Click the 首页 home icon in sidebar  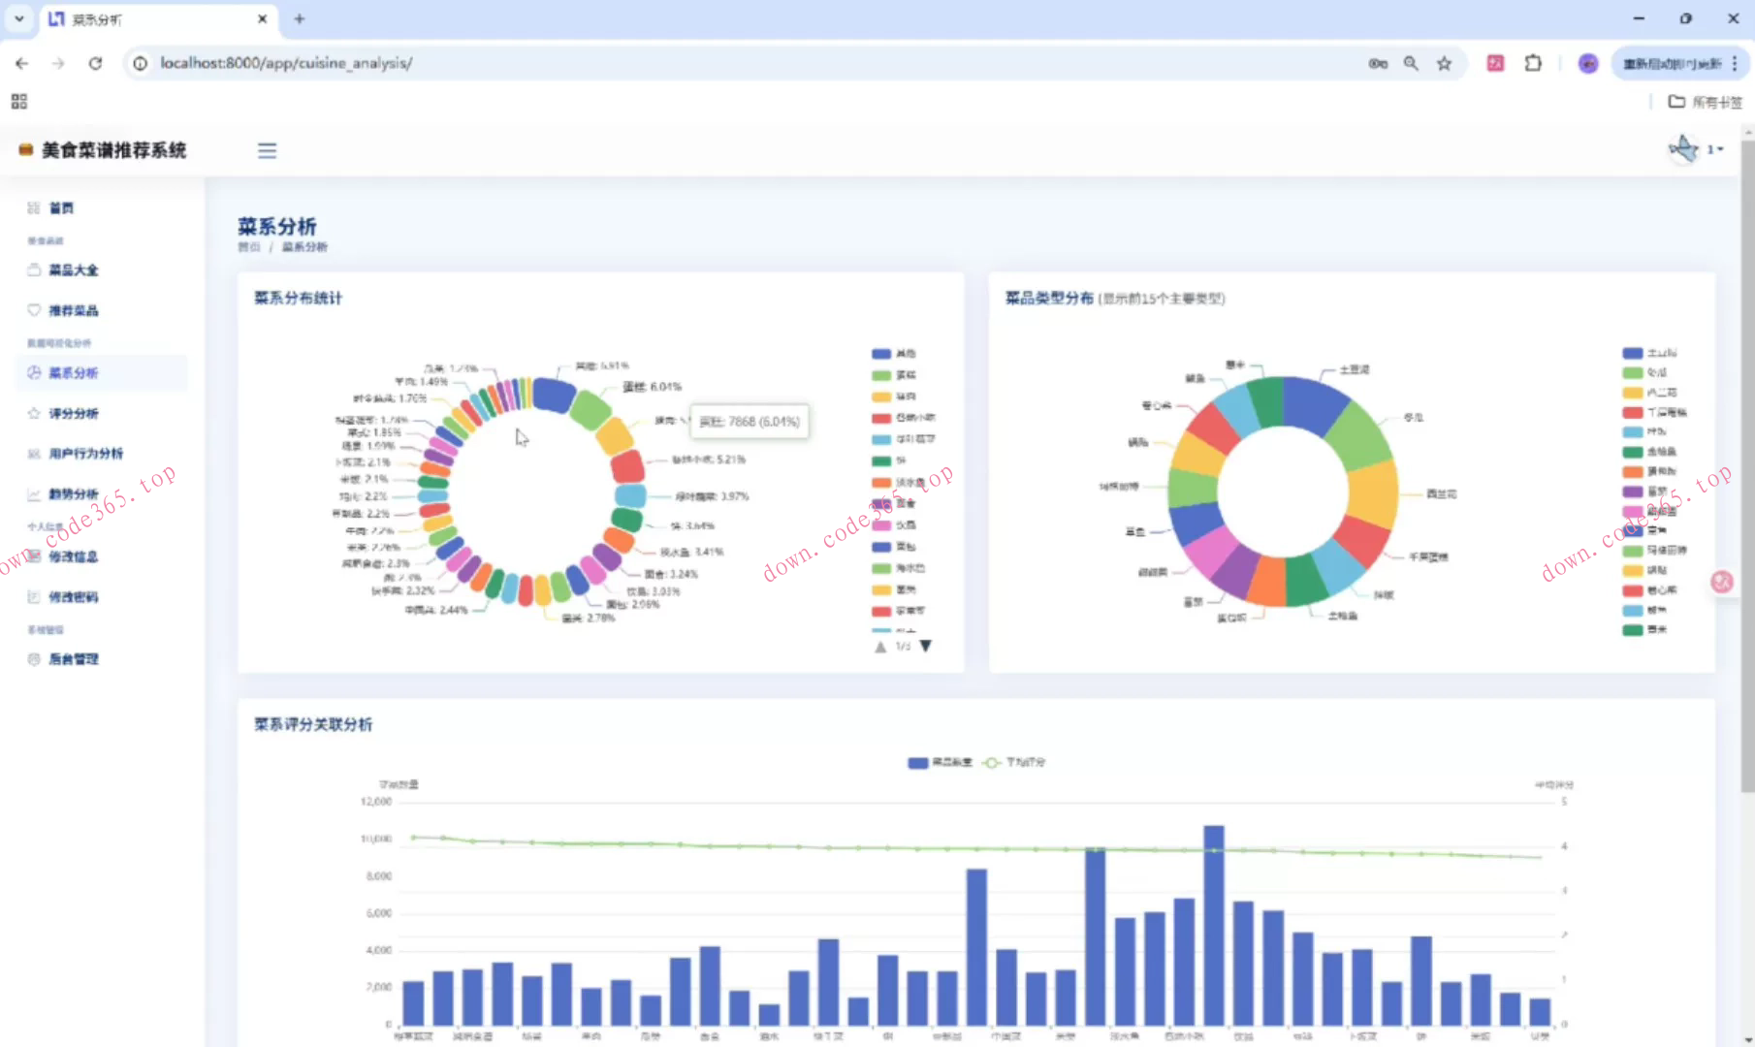pos(34,208)
